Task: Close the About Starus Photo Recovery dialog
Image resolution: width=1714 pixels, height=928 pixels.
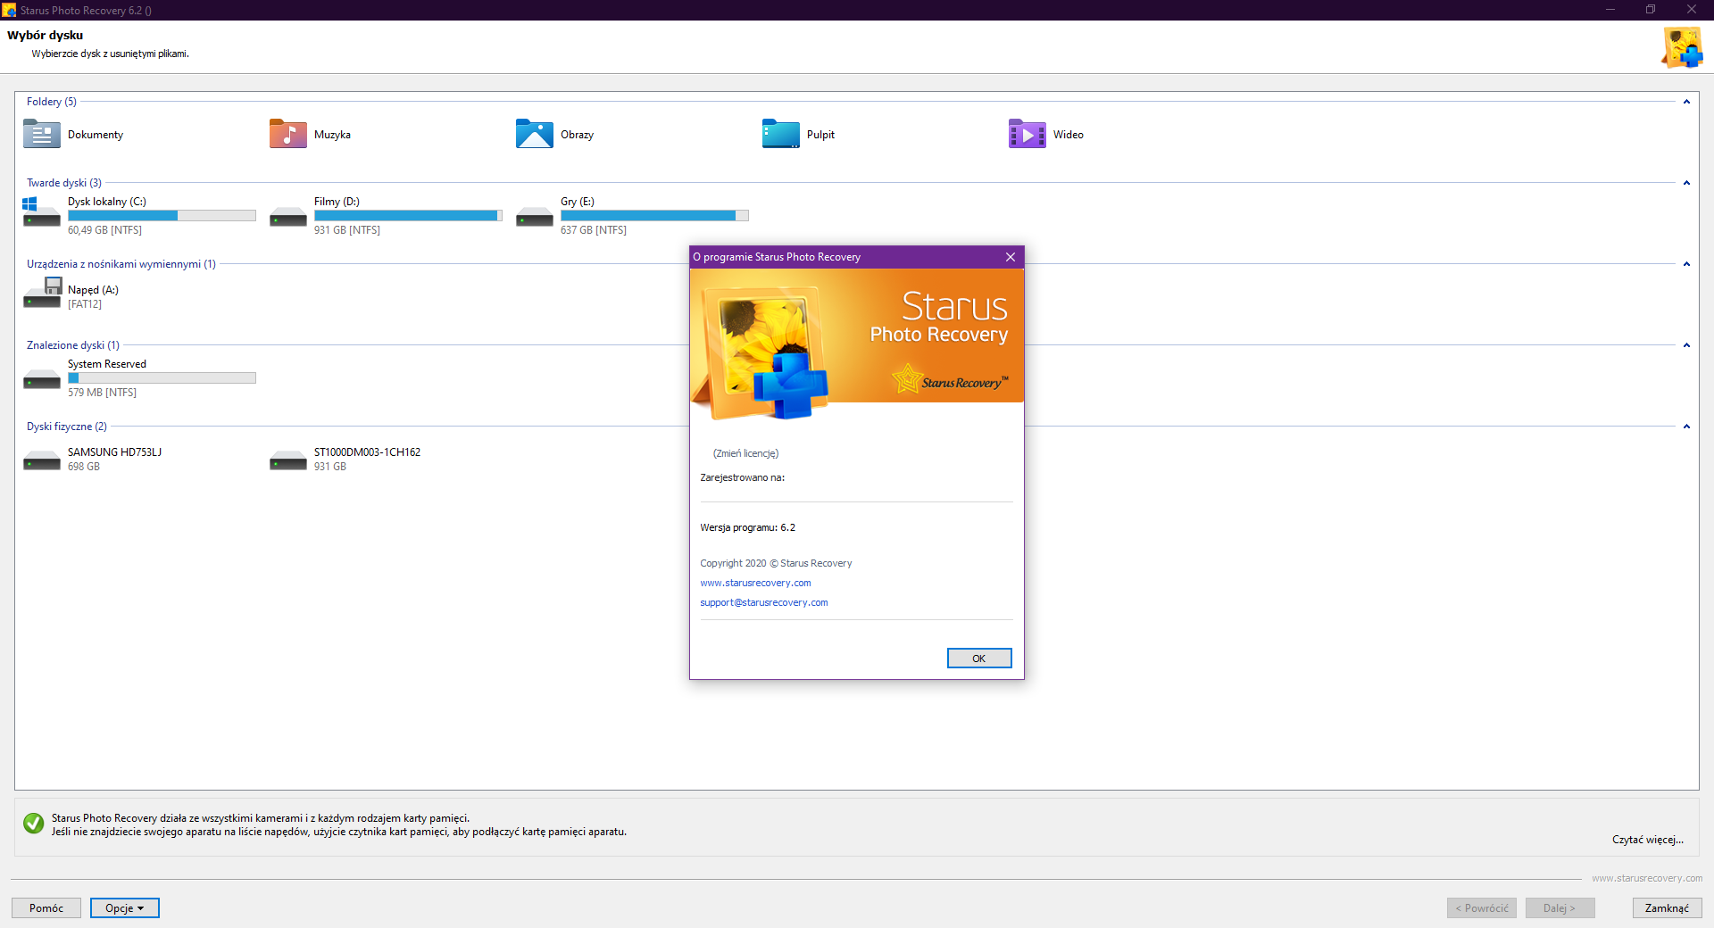Action: (x=1011, y=257)
